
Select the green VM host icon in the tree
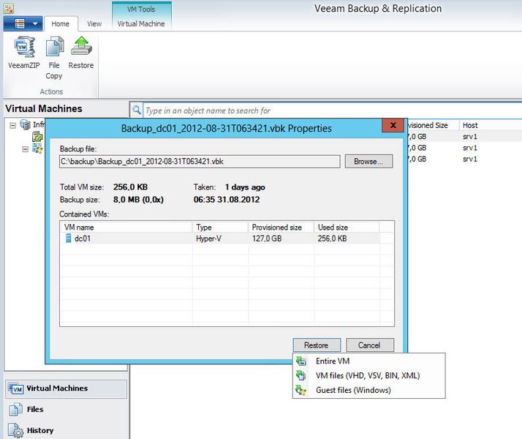pos(37,137)
